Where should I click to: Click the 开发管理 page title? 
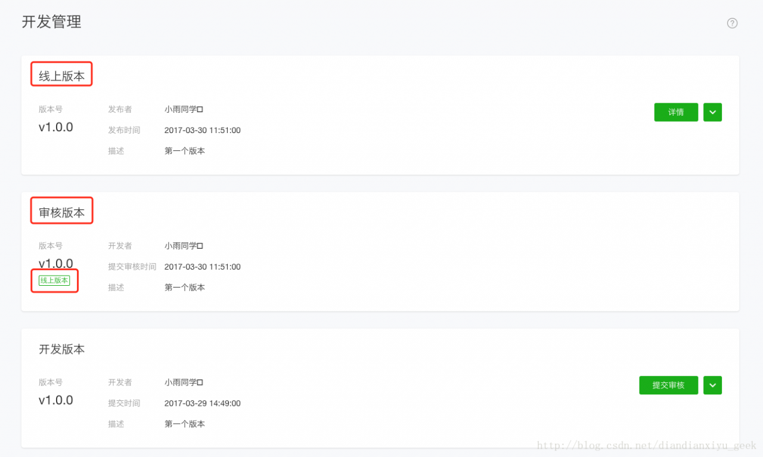click(51, 23)
